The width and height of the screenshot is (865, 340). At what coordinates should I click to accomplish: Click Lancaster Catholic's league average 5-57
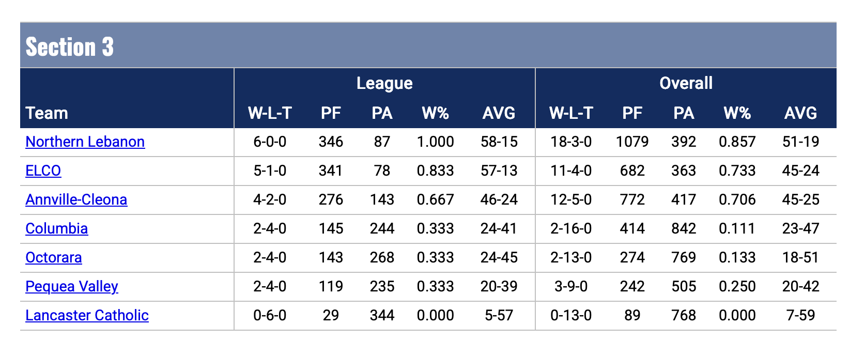point(499,315)
